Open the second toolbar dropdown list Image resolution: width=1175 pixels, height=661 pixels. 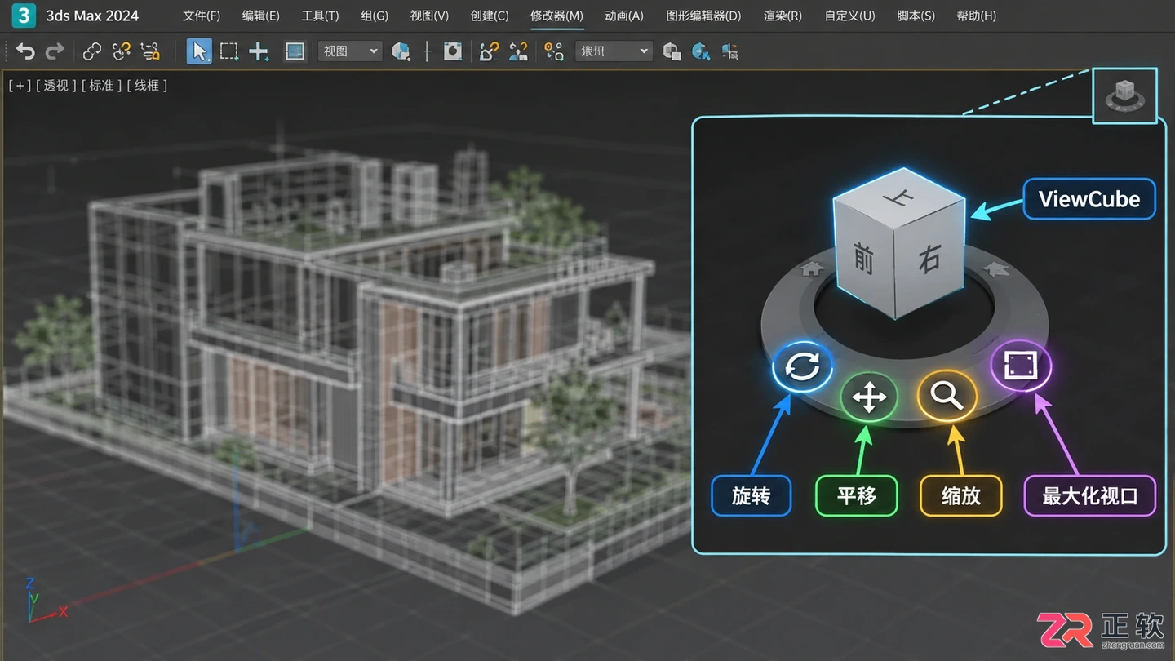point(614,51)
